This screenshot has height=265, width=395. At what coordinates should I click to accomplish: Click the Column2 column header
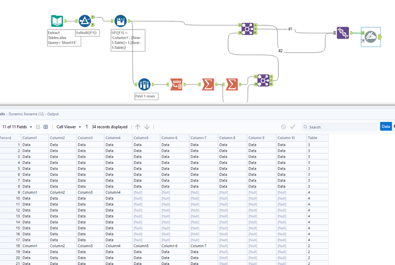point(62,138)
